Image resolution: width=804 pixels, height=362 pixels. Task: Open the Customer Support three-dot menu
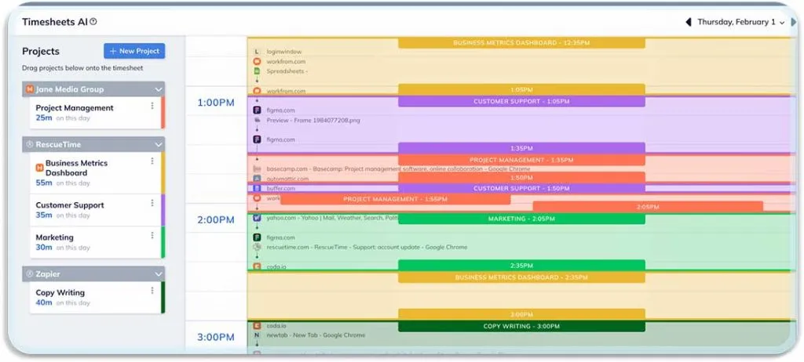pos(152,203)
